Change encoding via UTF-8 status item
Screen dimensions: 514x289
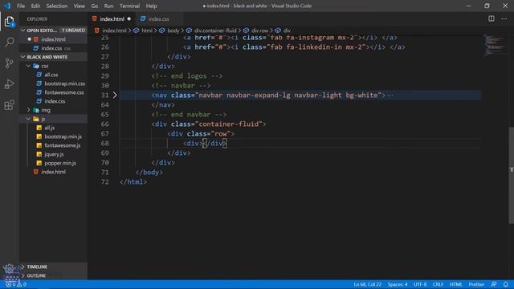pyautogui.click(x=420, y=284)
